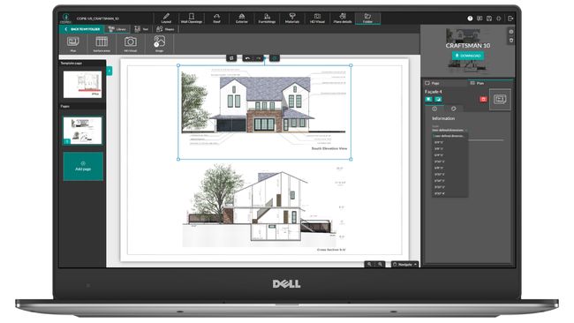This screenshot has width=574, height=323.
Task: Insert a Surface areas table
Action: click(102, 44)
